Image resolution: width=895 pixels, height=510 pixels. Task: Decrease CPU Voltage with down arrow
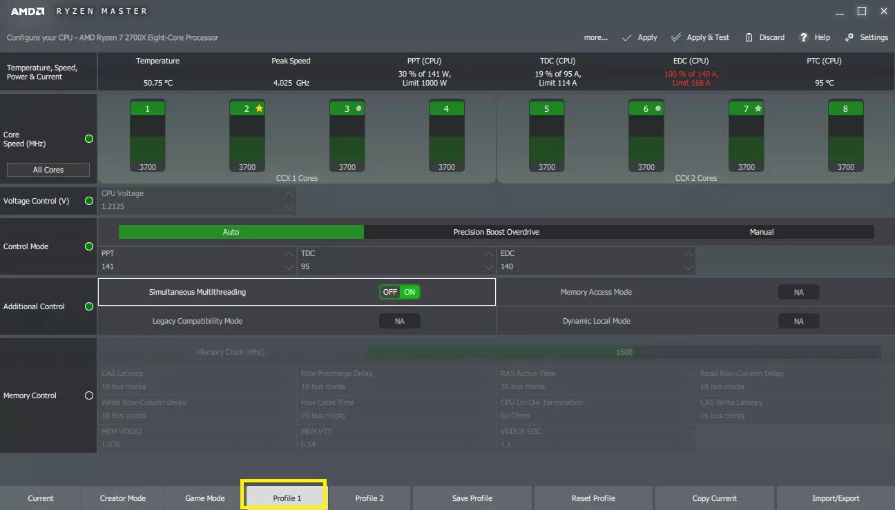point(289,206)
